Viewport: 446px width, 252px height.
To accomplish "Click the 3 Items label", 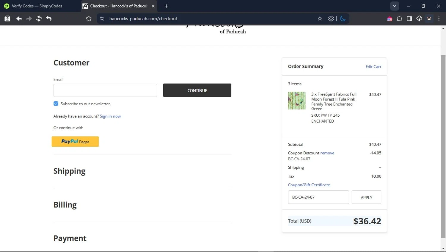I will click(295, 84).
